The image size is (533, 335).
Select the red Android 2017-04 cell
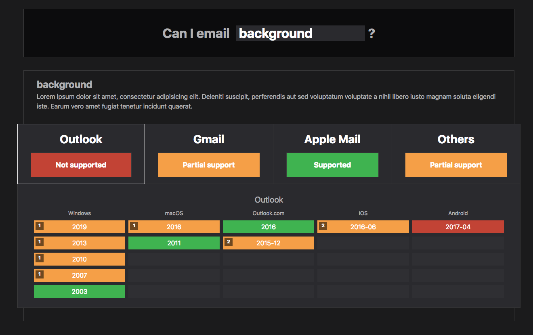tap(458, 227)
